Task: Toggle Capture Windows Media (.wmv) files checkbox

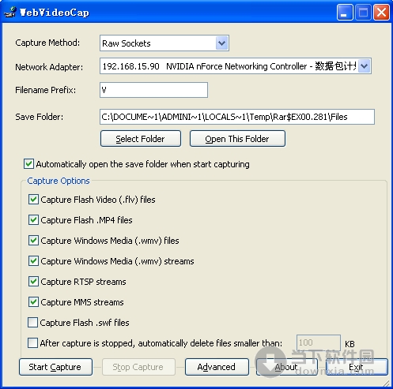Action: click(x=33, y=241)
